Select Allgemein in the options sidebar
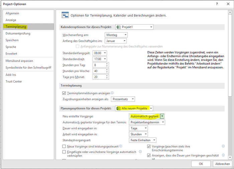The image size is (234, 169). tap(12, 13)
